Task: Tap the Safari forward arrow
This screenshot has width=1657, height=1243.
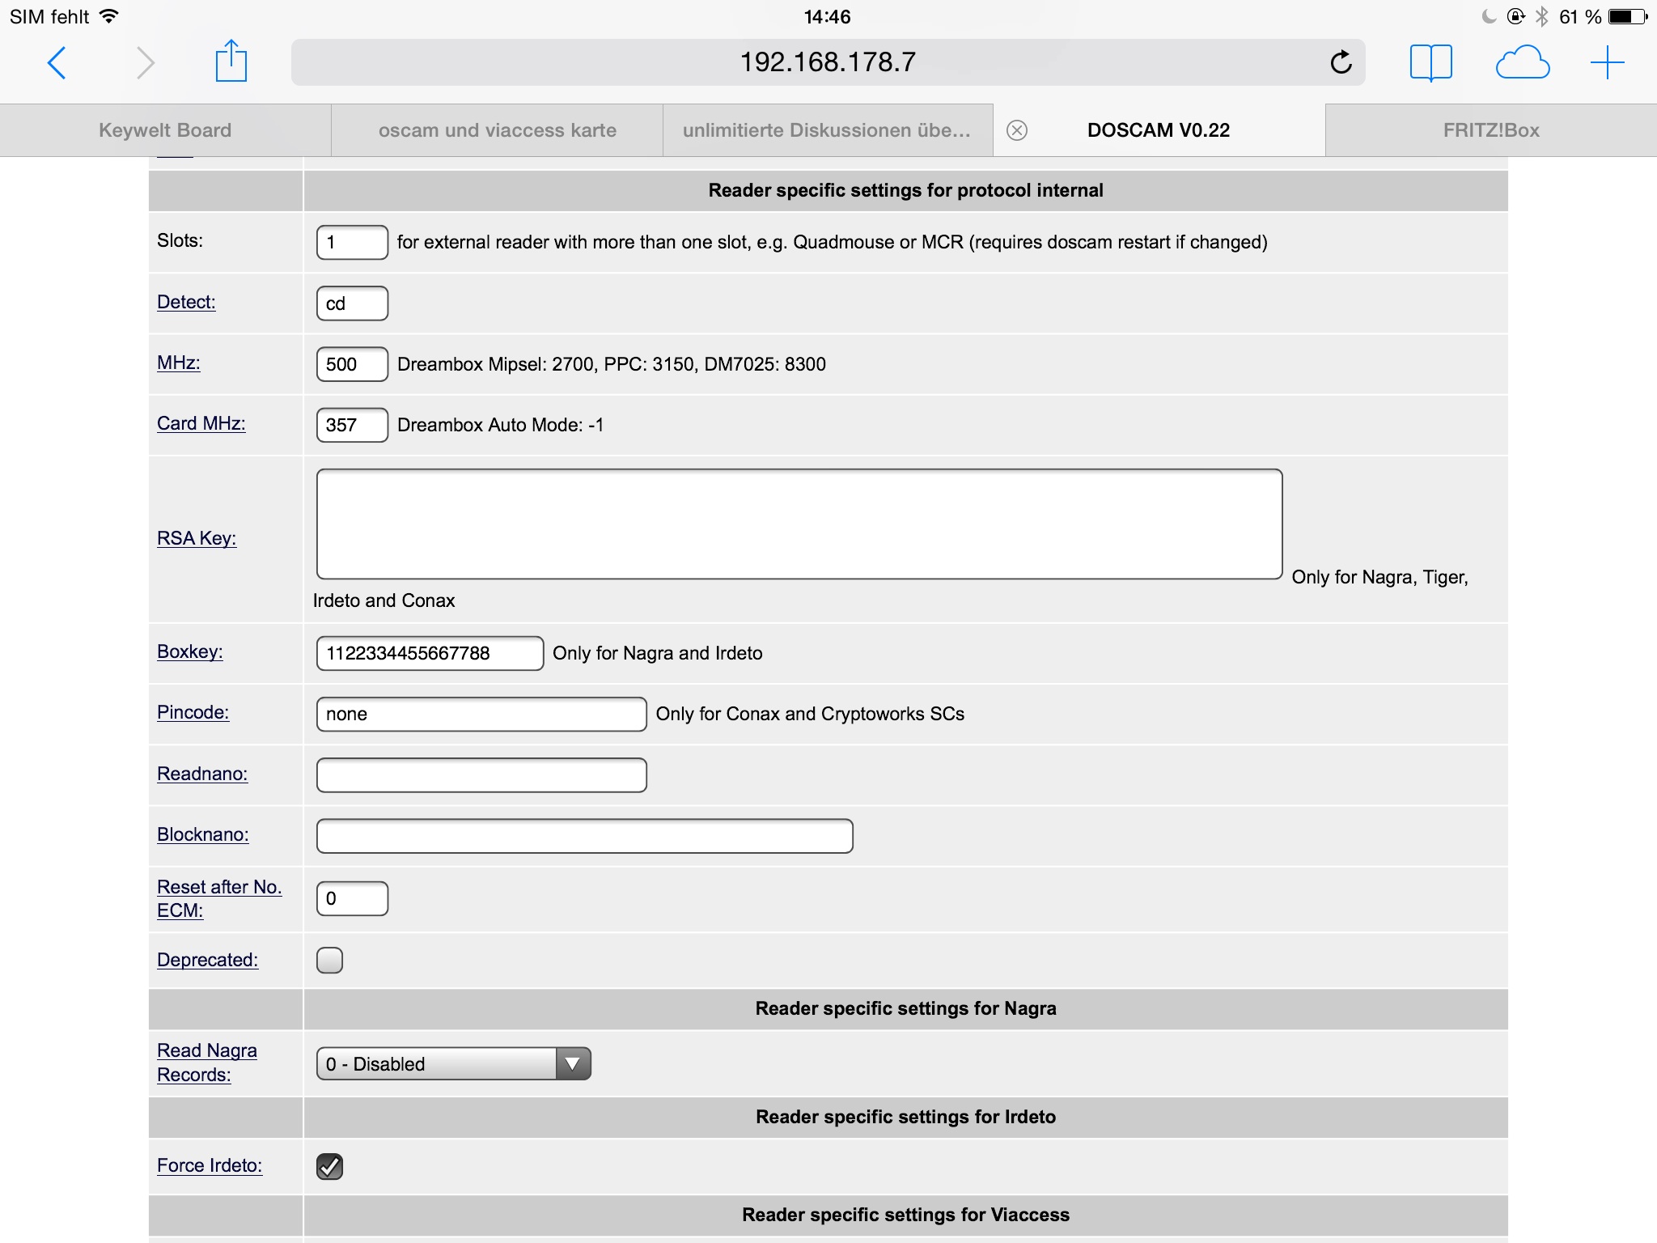Action: pyautogui.click(x=145, y=62)
